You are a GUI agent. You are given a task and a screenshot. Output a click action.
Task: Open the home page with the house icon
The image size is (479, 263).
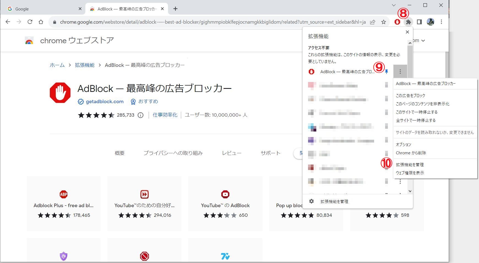pos(41,22)
